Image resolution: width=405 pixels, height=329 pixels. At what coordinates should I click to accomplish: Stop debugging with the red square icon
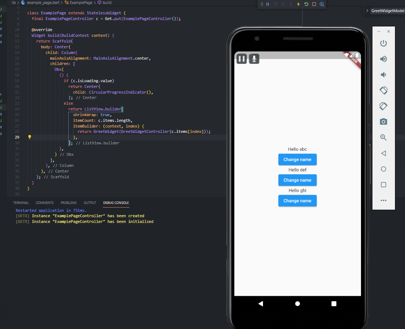pos(315,4)
